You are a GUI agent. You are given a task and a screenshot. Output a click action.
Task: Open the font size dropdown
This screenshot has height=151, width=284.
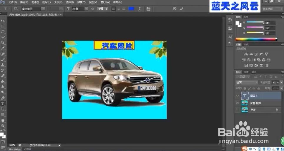click(87, 9)
